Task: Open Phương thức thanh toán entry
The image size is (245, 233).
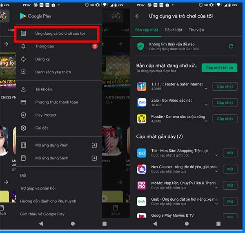Action: click(59, 102)
